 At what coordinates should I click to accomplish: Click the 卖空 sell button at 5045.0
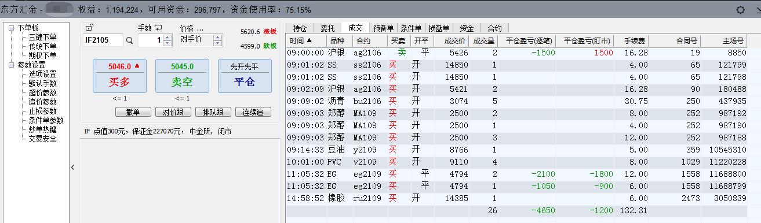click(x=182, y=76)
